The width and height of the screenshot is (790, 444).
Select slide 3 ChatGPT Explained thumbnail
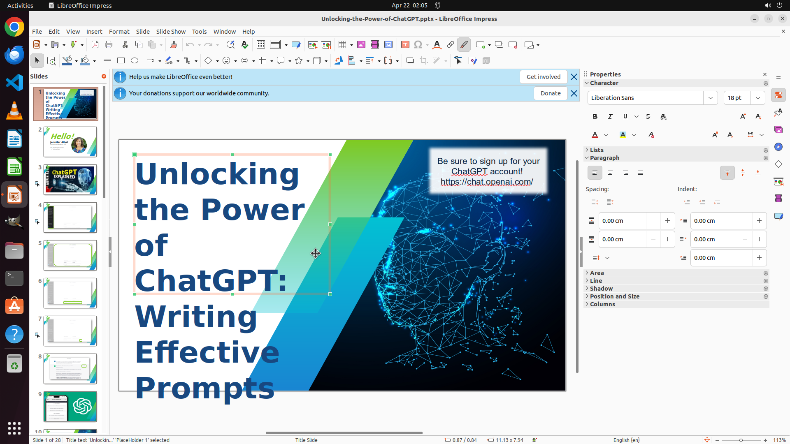click(70, 180)
